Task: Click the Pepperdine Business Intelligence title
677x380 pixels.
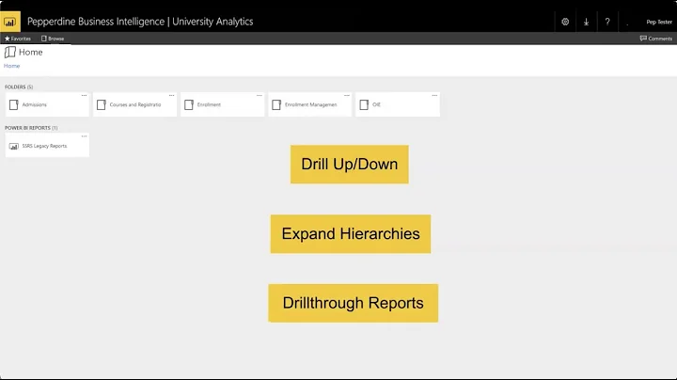Action: click(140, 22)
